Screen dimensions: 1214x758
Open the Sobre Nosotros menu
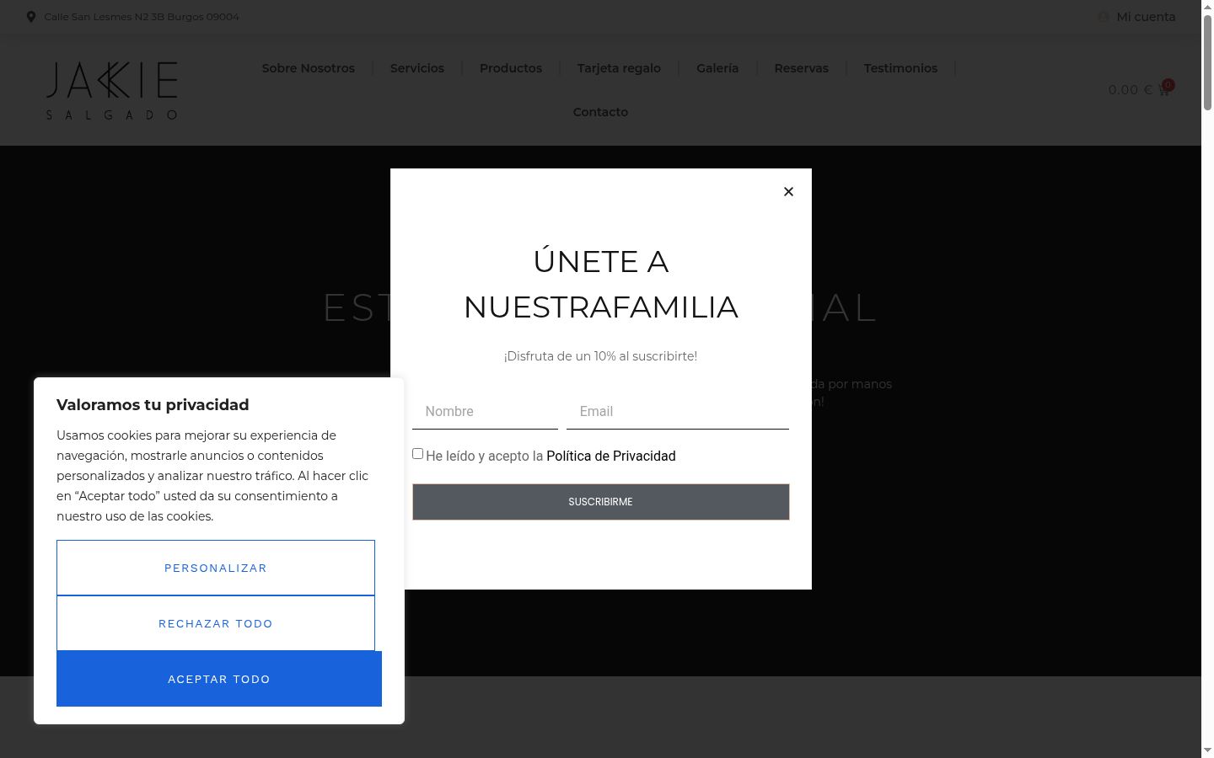coord(309,68)
